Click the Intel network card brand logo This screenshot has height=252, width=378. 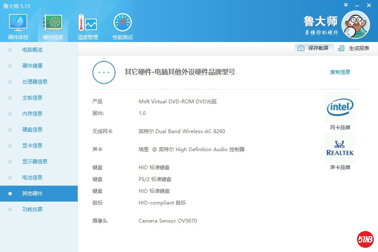(x=340, y=108)
